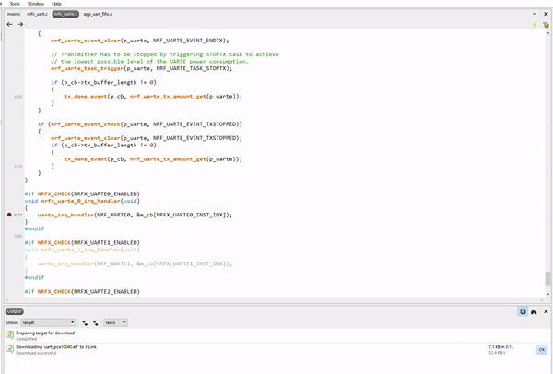Click the binoculars find icon in Output

click(x=534, y=311)
